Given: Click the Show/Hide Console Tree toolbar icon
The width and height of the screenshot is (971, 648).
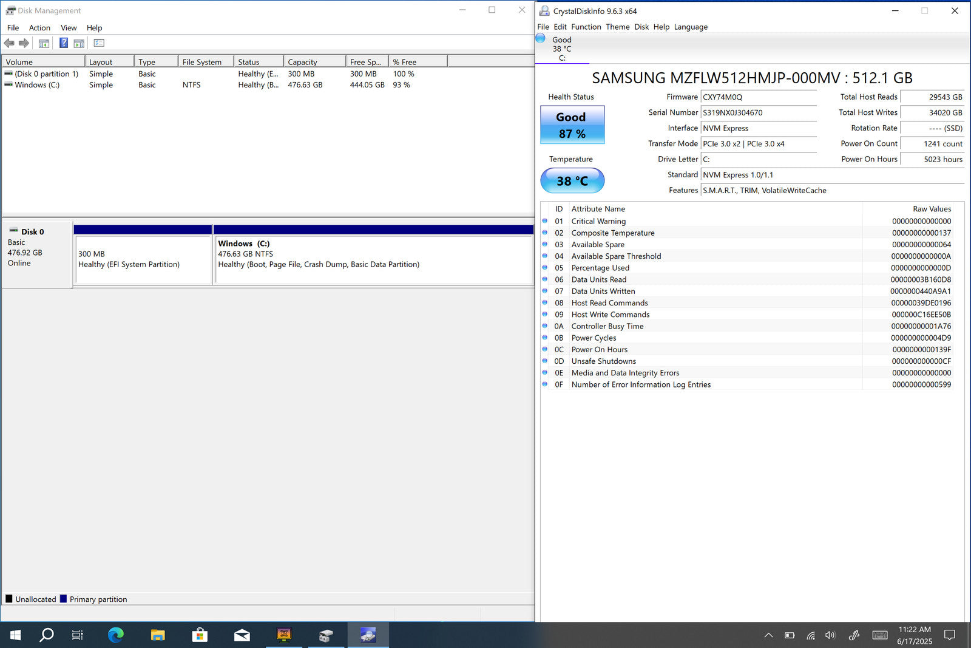Looking at the screenshot, I should (44, 43).
